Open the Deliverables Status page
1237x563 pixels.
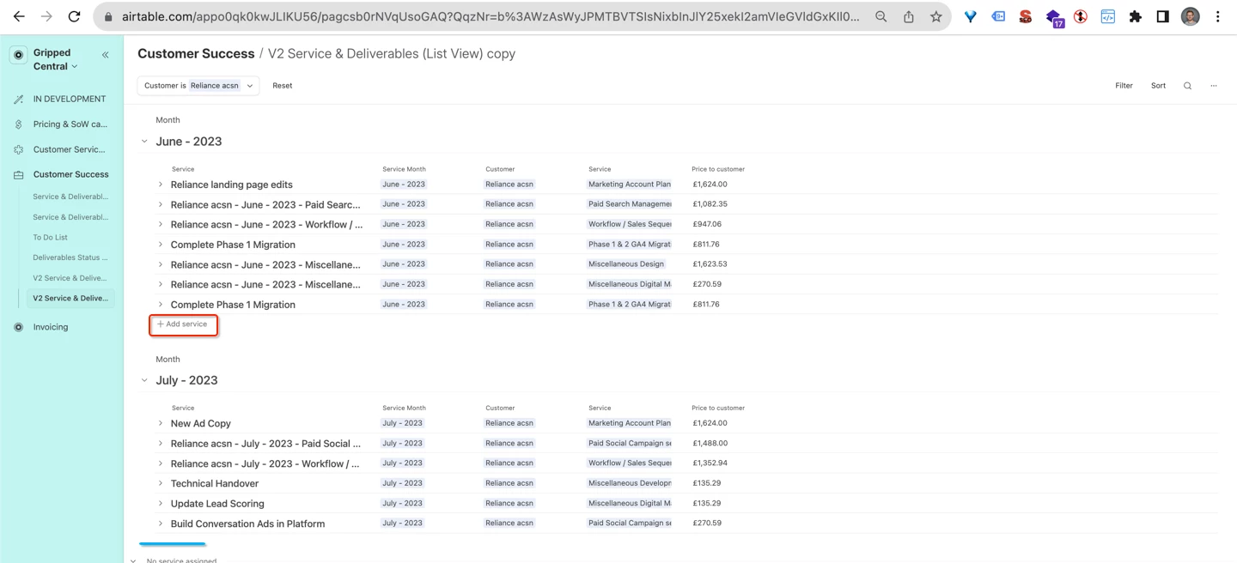click(70, 257)
